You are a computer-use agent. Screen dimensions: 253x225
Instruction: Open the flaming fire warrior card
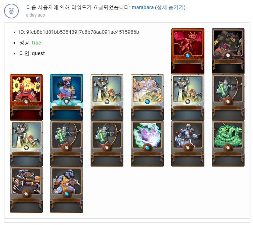coord(26,97)
